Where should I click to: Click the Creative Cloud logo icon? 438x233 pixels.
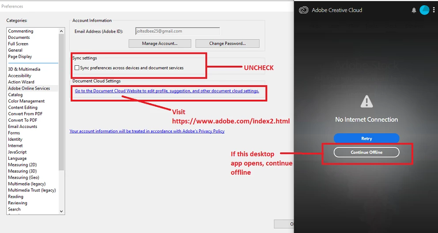pyautogui.click(x=303, y=10)
